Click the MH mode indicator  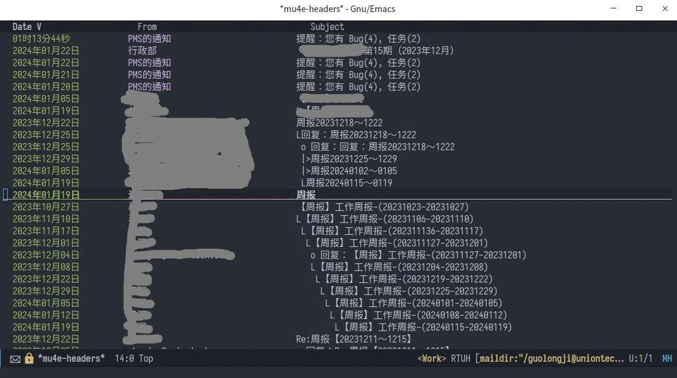(667, 359)
